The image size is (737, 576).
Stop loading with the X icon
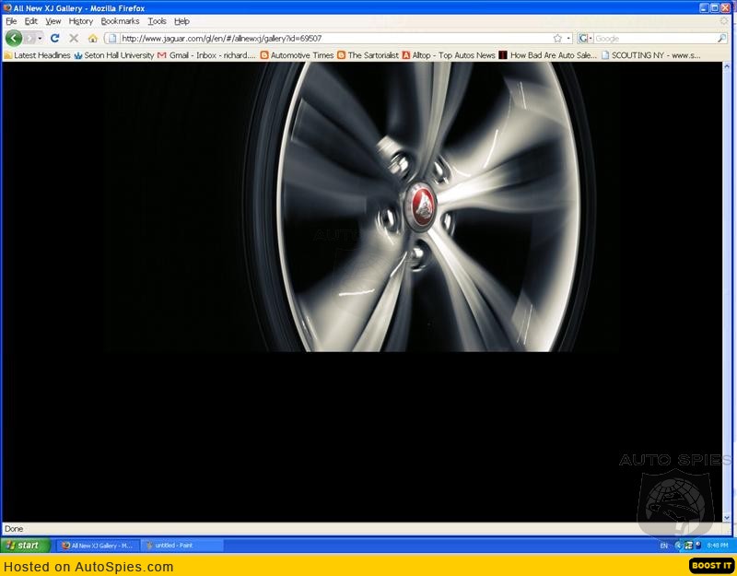pyautogui.click(x=74, y=38)
